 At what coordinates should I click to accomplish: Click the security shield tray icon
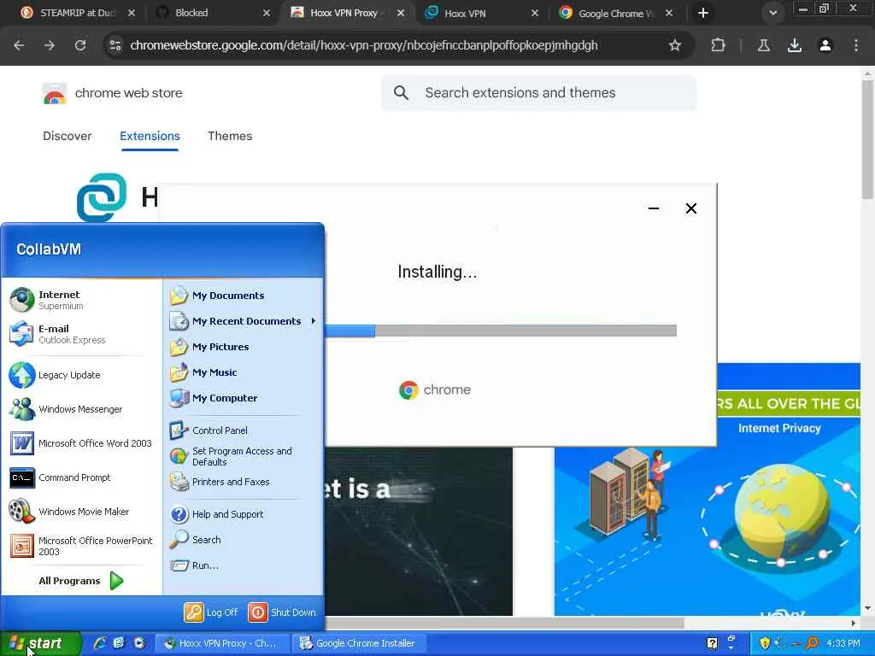[765, 644]
